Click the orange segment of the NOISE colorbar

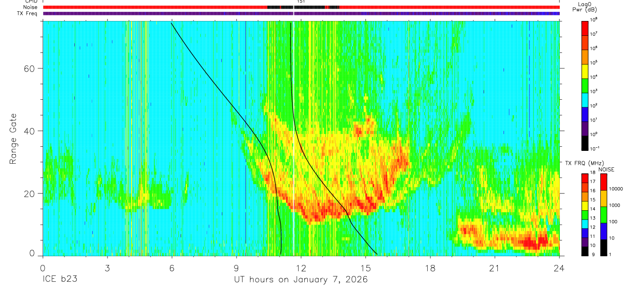click(x=603, y=198)
